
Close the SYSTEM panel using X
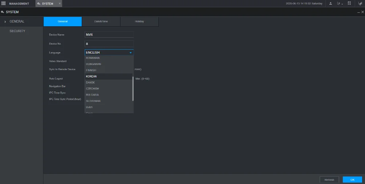(x=362, y=12)
